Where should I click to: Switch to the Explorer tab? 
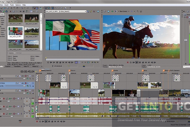coord(8,66)
